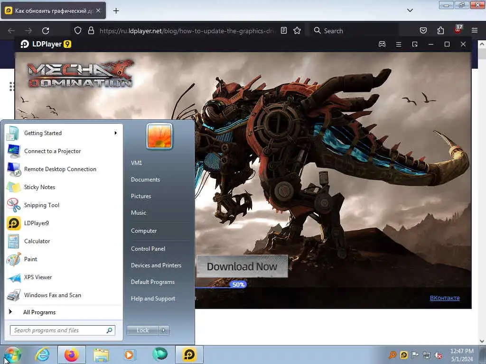Open Calculator
Image resolution: width=486 pixels, height=364 pixels.
tap(64, 241)
